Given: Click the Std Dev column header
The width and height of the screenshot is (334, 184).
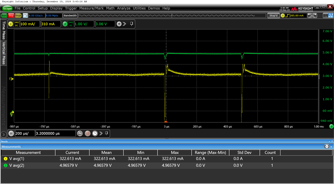Looking at the screenshot, I should pyautogui.click(x=244, y=152).
